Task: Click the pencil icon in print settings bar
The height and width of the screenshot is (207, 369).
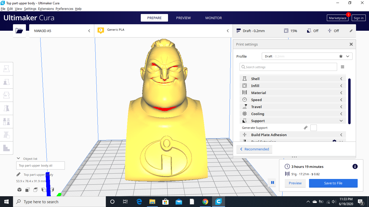Action: (x=351, y=31)
